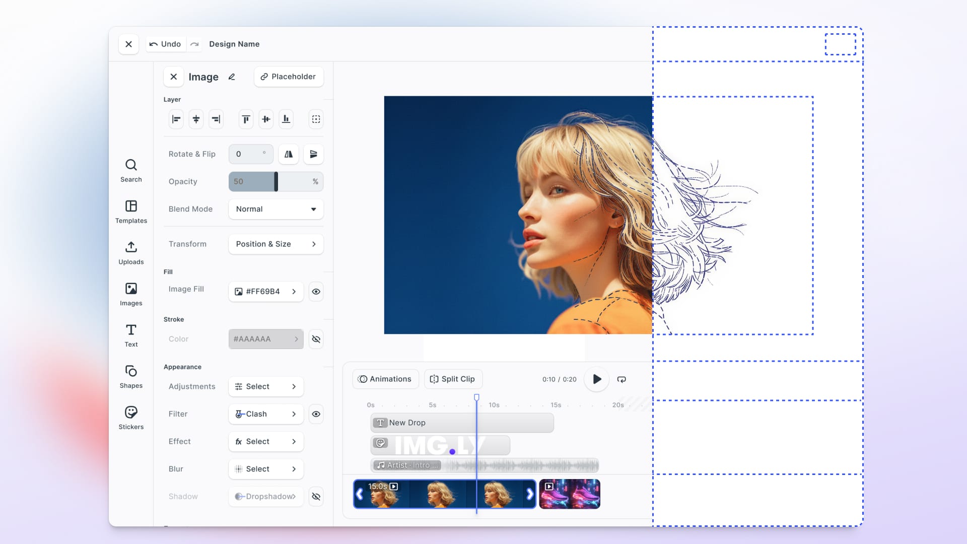Select Split Clip in the timeline toolbar
The height and width of the screenshot is (544, 967).
pyautogui.click(x=453, y=379)
